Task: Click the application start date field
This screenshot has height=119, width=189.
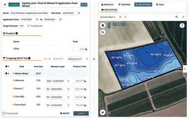Action: (x=28, y=19)
